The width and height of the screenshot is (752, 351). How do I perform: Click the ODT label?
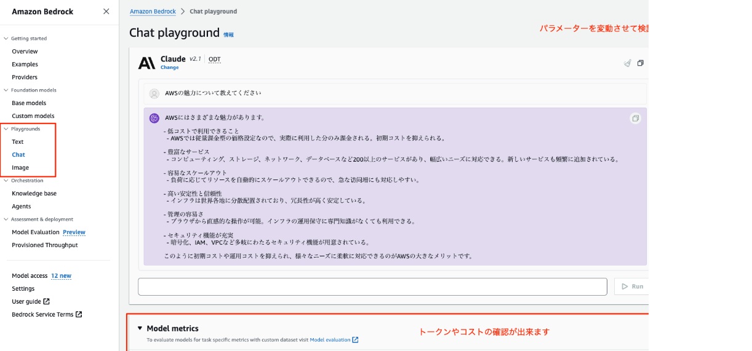[x=215, y=60]
